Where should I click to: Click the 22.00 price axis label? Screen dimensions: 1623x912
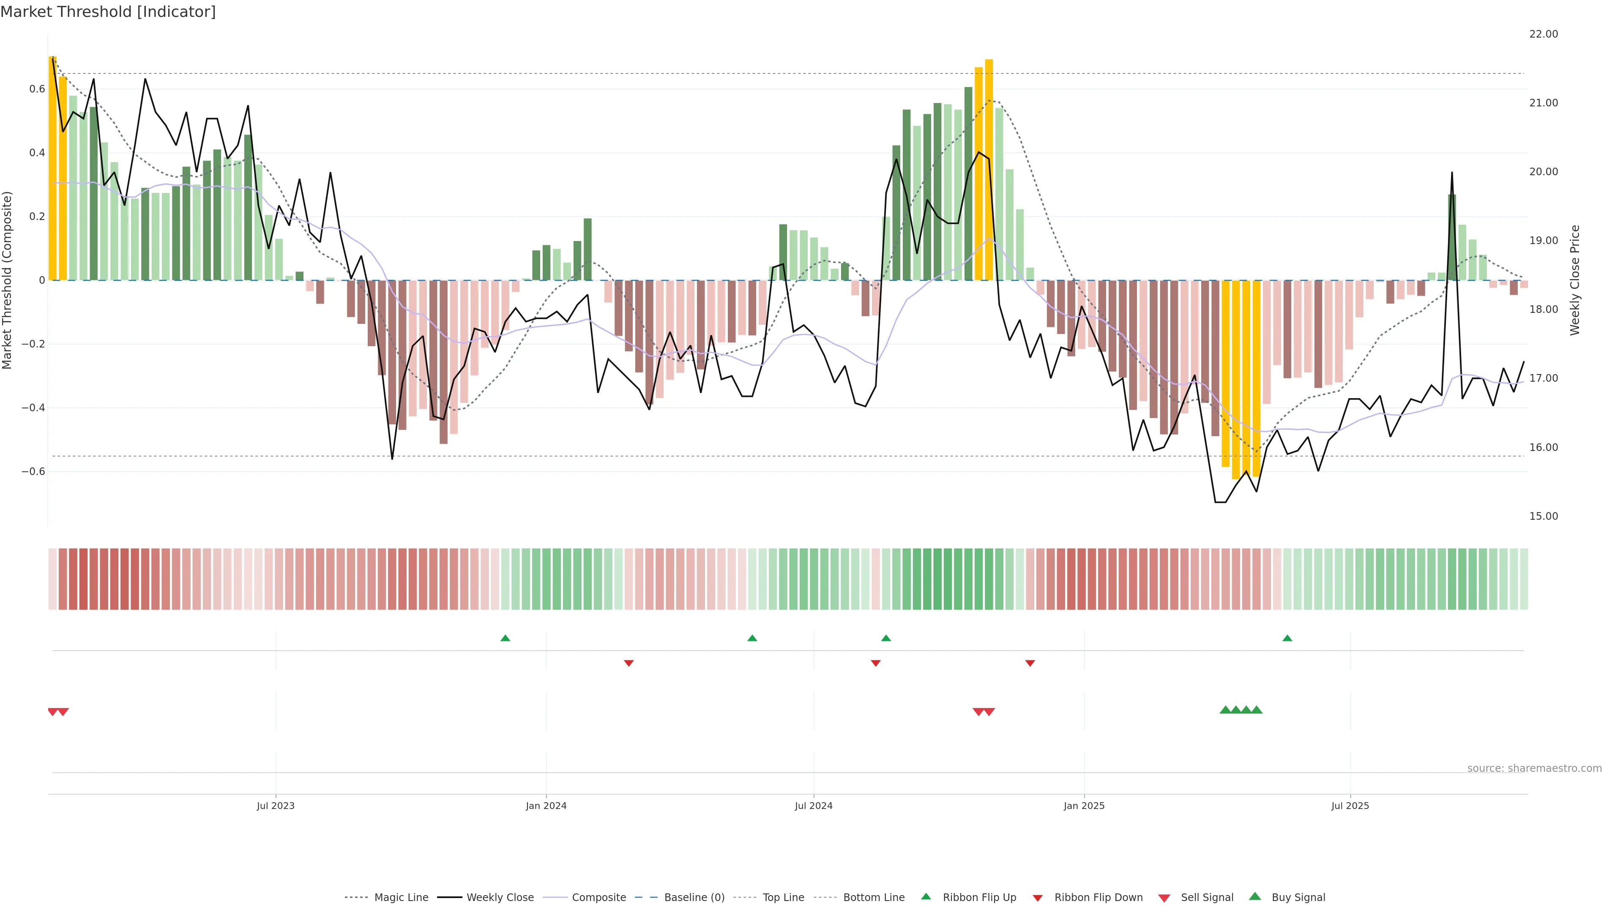point(1543,34)
